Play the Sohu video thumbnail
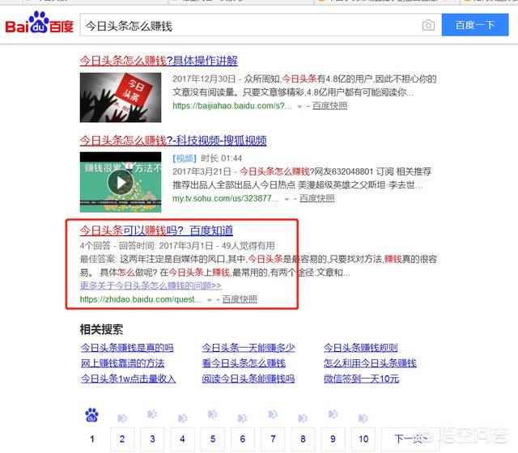 (121, 182)
